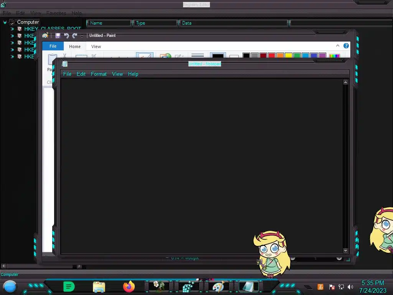Select Color 1 black box in Paint

click(218, 55)
